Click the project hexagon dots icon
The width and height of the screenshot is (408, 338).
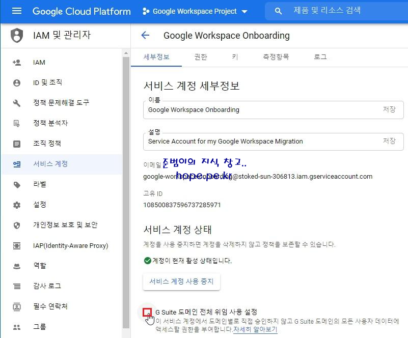[146, 11]
